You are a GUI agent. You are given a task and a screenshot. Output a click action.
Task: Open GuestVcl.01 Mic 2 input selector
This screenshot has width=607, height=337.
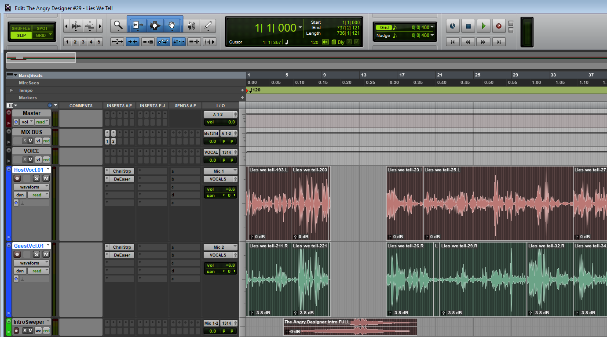220,247
